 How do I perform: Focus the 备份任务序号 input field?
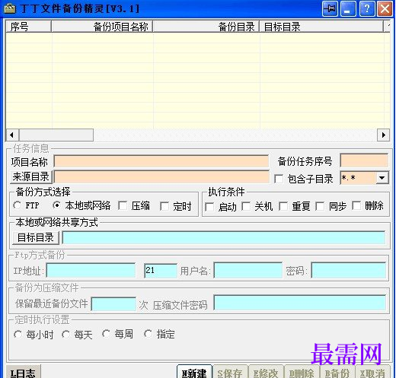click(364, 160)
